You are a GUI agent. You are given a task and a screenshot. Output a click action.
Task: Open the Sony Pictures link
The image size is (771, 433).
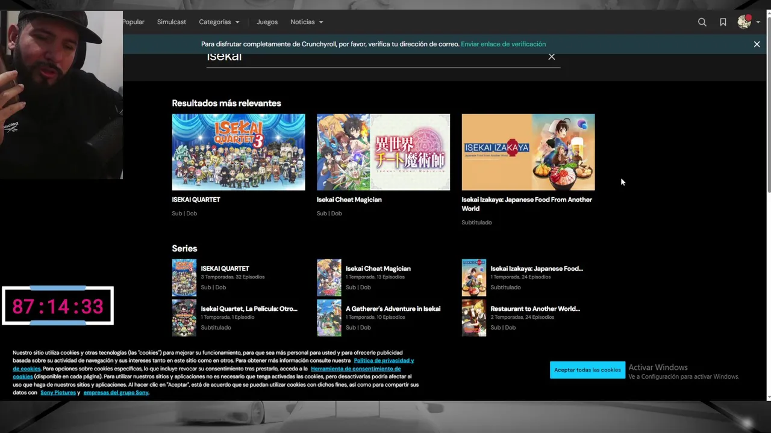coord(58,393)
